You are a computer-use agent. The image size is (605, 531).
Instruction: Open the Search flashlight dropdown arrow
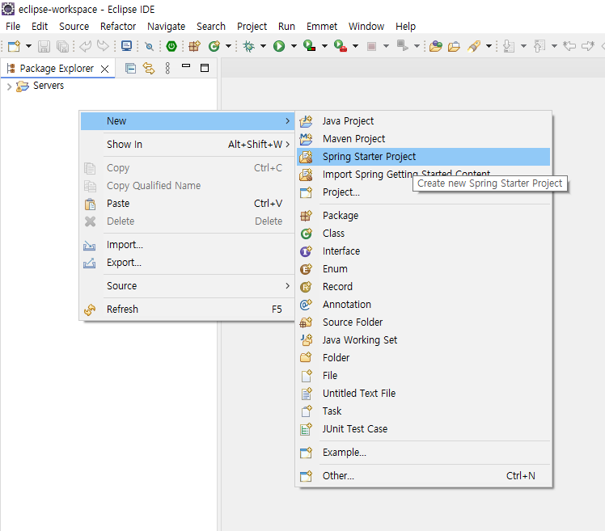489,46
